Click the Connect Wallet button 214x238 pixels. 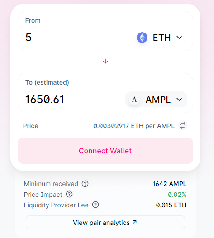(x=105, y=151)
